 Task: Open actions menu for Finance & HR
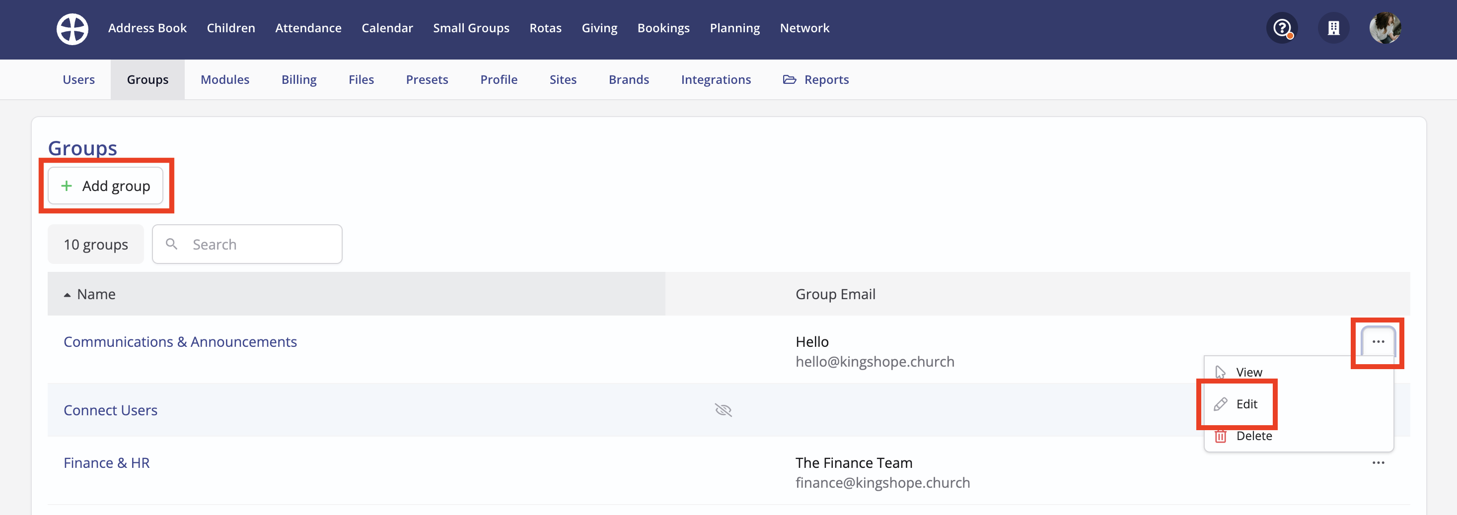tap(1379, 462)
